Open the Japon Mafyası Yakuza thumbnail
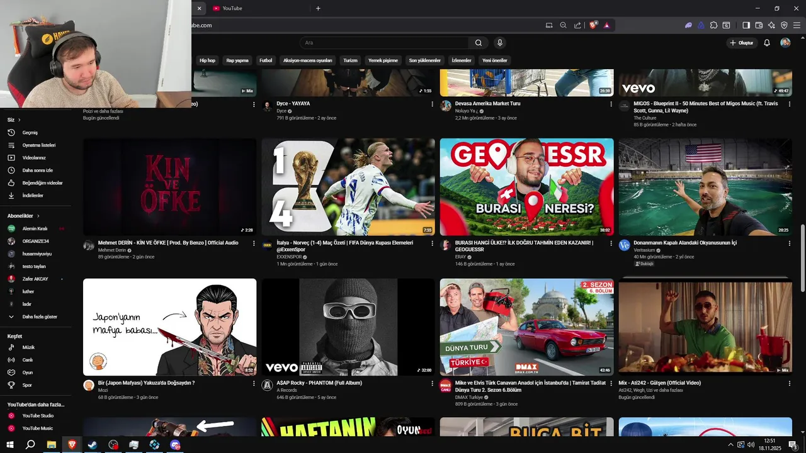Screen dimensions: 806x453 click(x=170, y=327)
